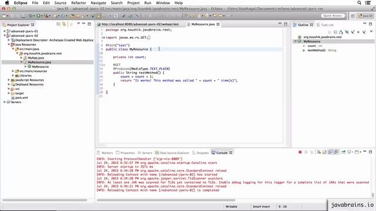Viewport: 376px width, 211px height.
Task: Click the Run External Tools icon
Action: (x=46, y=16)
